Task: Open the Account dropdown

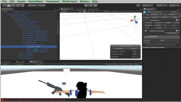Action: coord(147,5)
